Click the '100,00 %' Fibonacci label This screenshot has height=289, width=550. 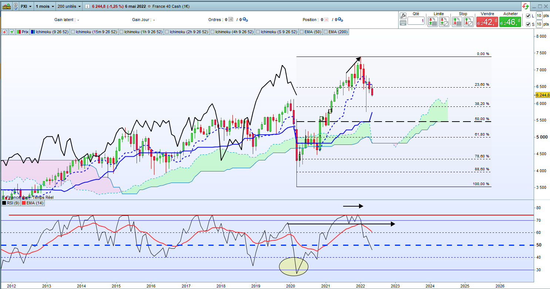tap(481, 184)
